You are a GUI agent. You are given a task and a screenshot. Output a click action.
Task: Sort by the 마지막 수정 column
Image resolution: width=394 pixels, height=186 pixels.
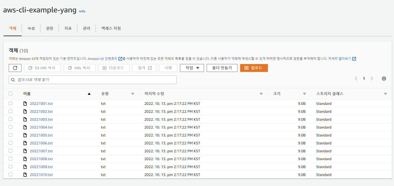[261, 94]
